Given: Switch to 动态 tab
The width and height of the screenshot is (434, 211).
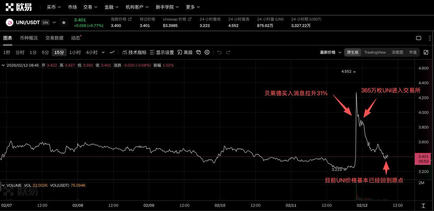Looking at the screenshot, I should click(76, 38).
